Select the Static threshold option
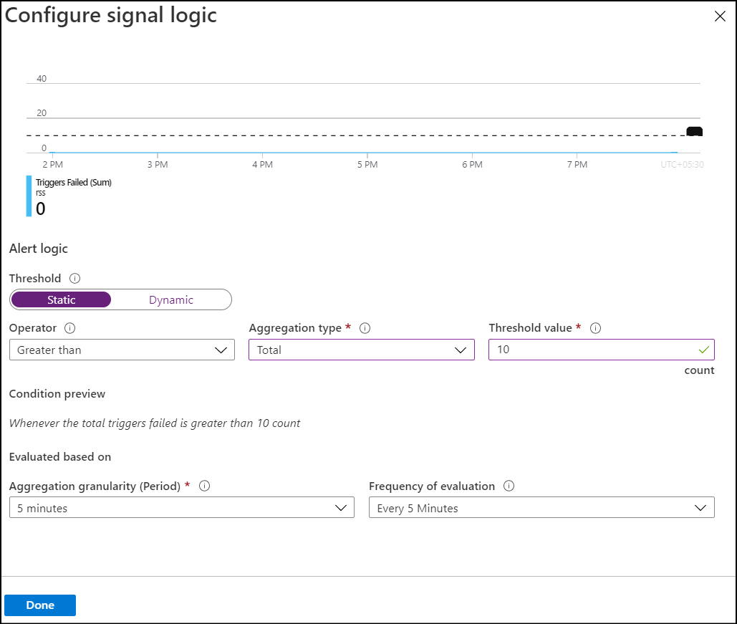Image resolution: width=737 pixels, height=624 pixels. pyautogui.click(x=61, y=299)
